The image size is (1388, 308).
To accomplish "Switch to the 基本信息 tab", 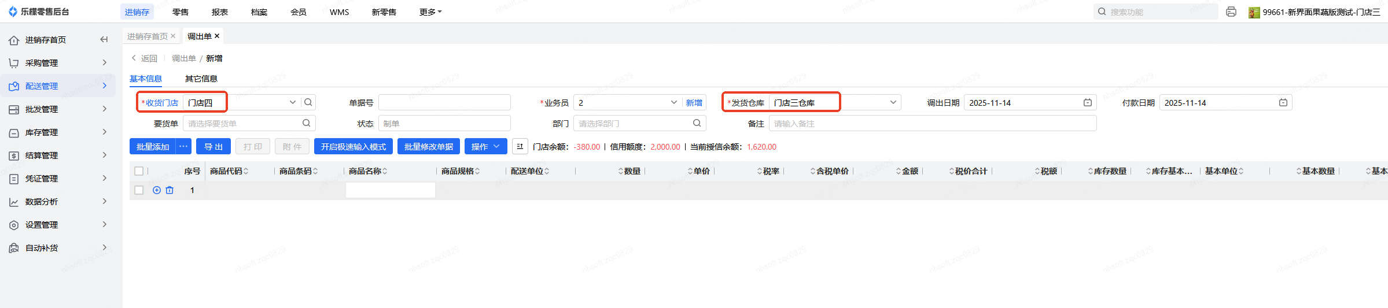I will click(x=146, y=79).
